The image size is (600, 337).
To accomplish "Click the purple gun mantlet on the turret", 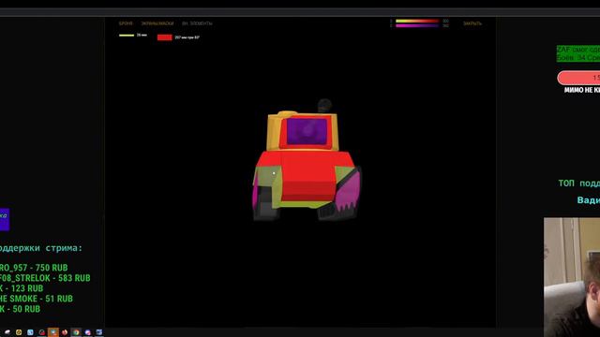I will pyautogui.click(x=307, y=131).
